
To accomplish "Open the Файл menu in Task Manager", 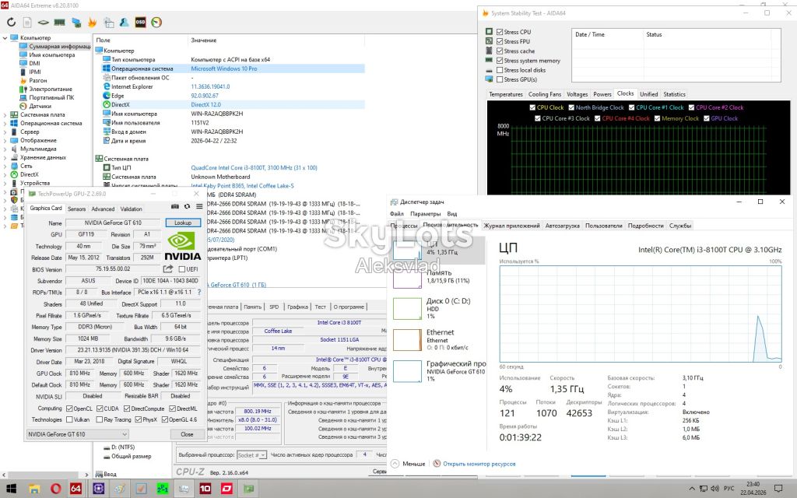I will [x=396, y=214].
